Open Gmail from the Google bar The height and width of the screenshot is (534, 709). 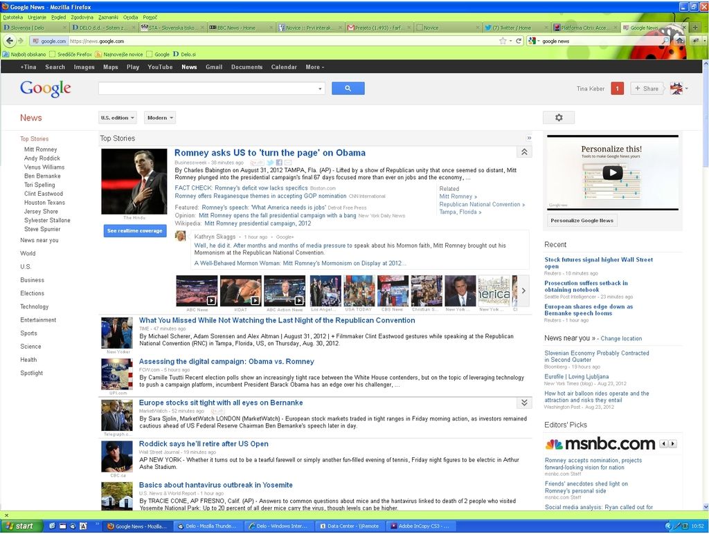pyautogui.click(x=214, y=67)
